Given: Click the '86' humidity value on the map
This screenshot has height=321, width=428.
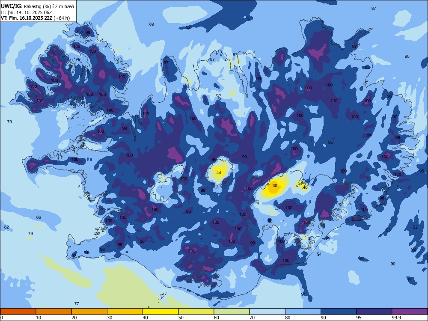Looking at the screenshot, I should pos(39,217).
